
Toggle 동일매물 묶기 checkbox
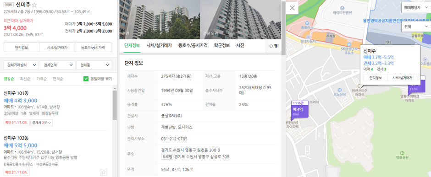tap(86, 79)
